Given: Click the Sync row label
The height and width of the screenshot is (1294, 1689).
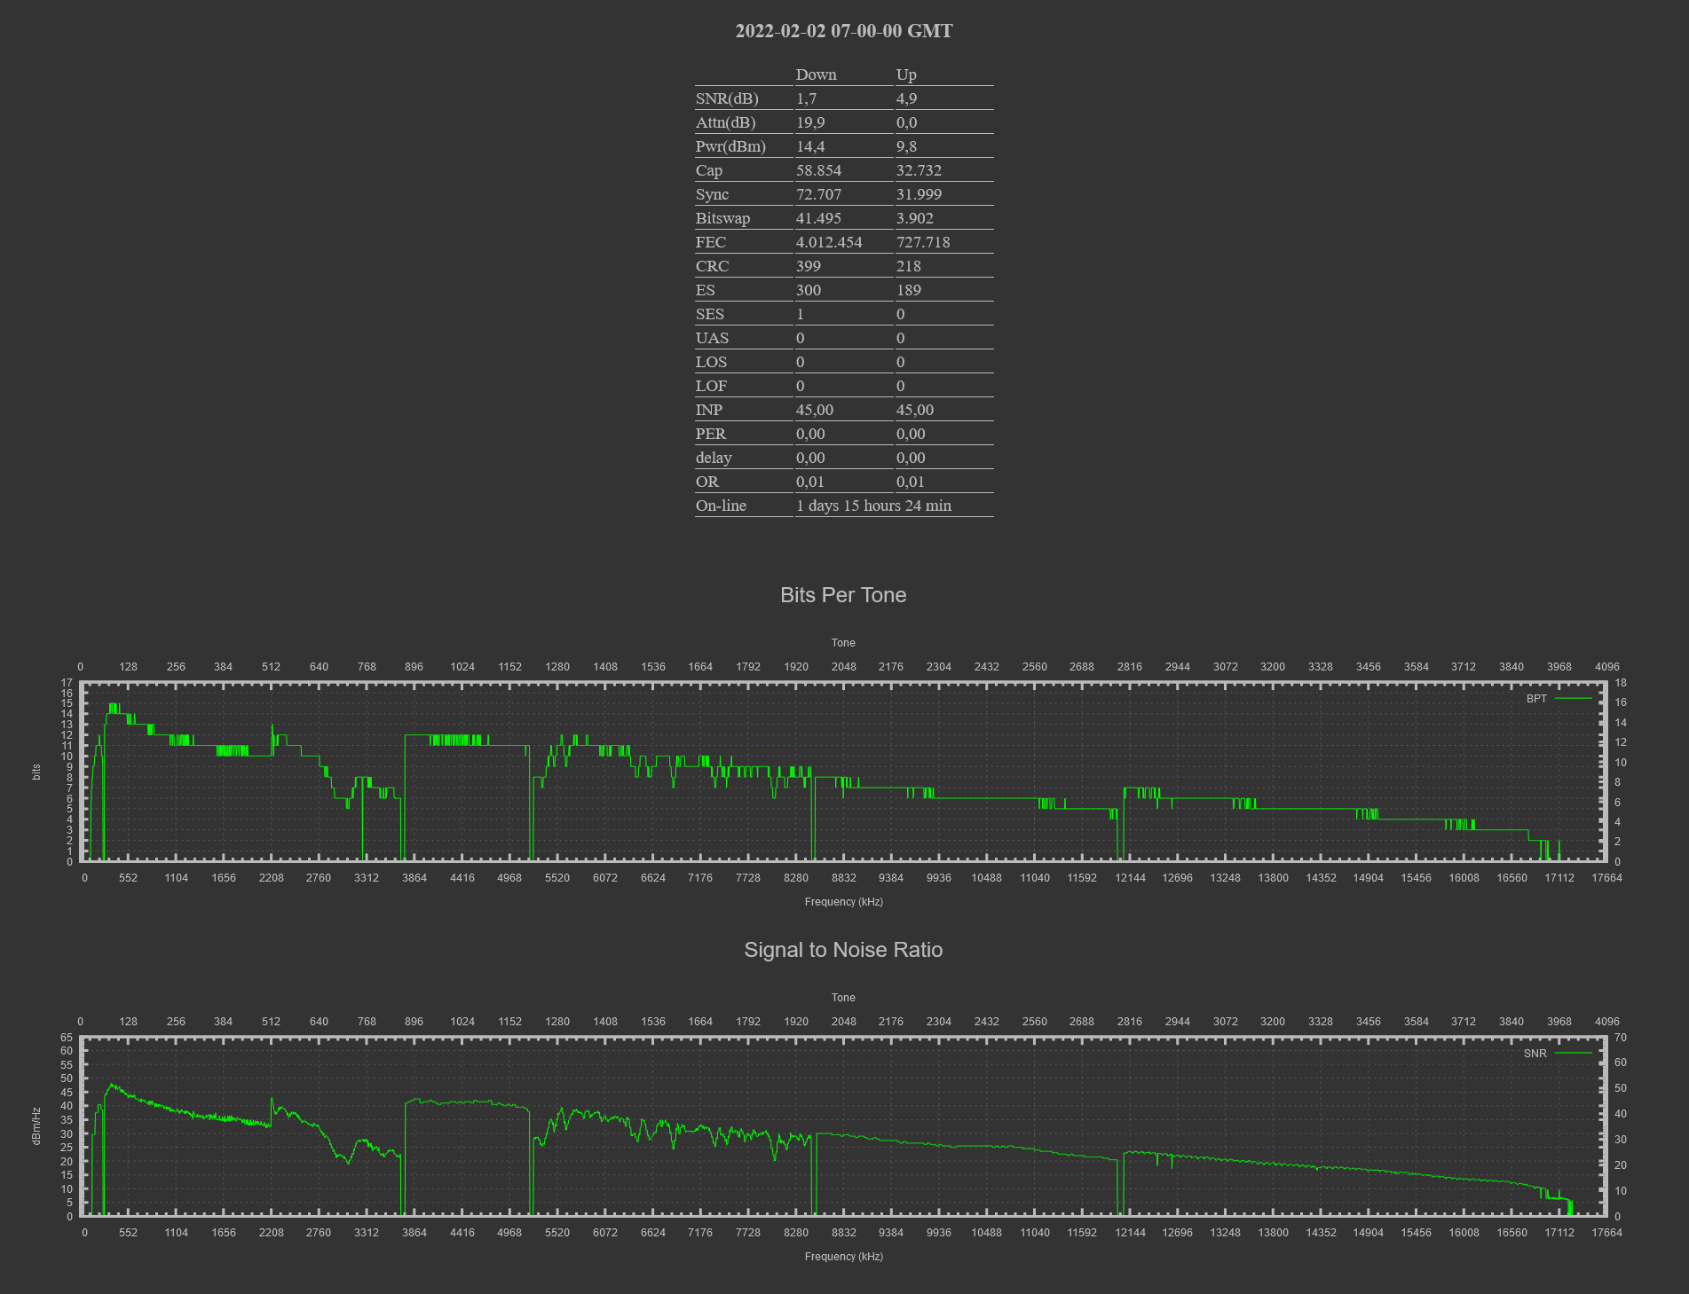Looking at the screenshot, I should [x=712, y=194].
